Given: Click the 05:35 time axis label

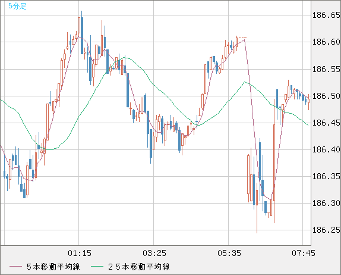Looking at the screenshot, I should (x=229, y=253).
